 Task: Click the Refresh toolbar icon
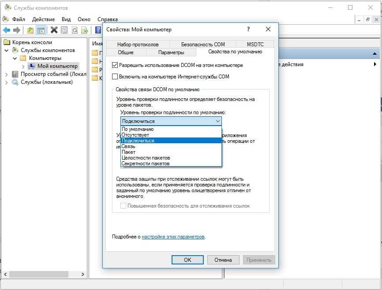tap(75, 30)
